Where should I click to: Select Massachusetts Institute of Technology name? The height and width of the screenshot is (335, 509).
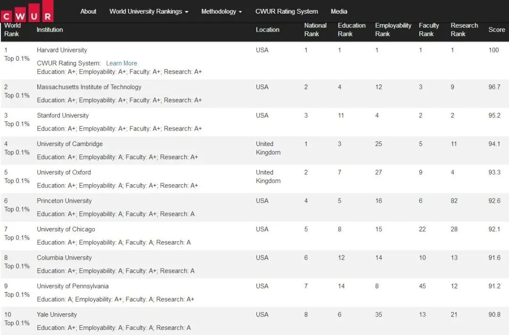[89, 87]
